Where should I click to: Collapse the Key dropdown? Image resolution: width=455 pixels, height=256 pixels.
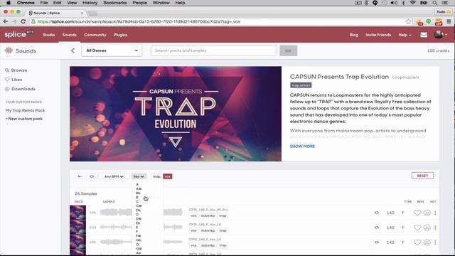[139, 176]
